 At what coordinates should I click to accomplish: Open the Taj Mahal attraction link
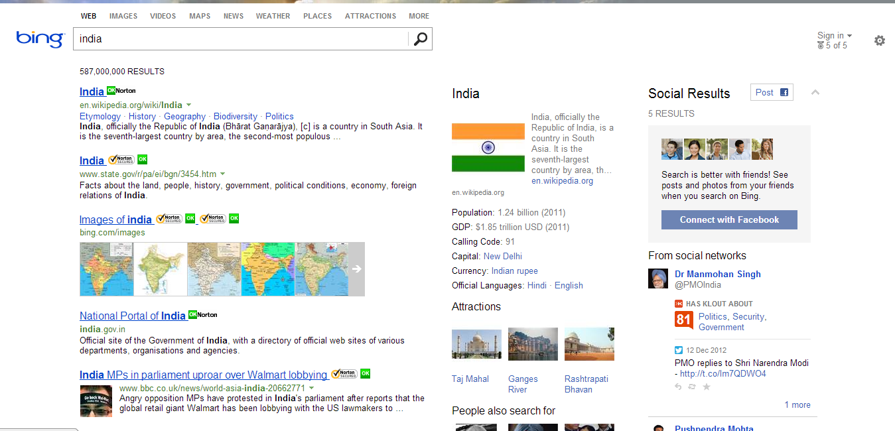click(470, 379)
